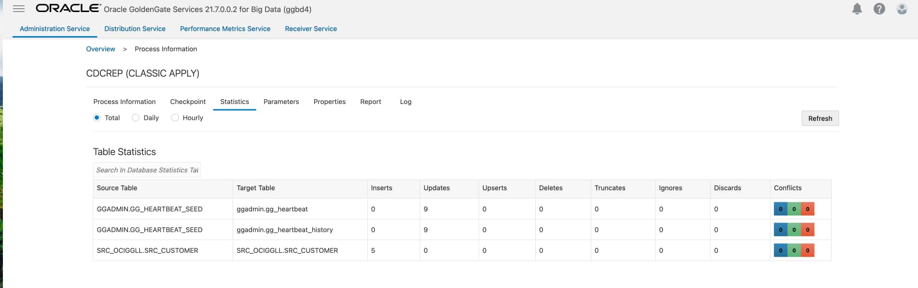Select the Daily statistics radio button
The height and width of the screenshot is (288, 918).
click(x=136, y=118)
